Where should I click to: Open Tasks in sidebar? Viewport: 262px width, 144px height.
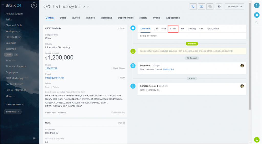click(9, 19)
